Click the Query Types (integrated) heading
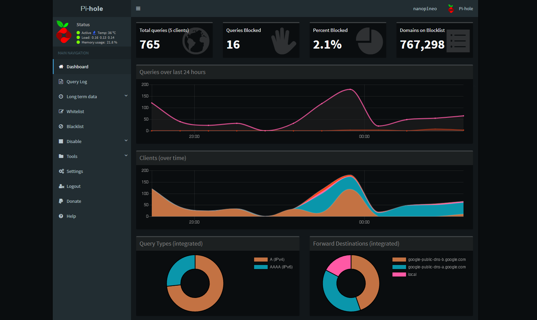Screen dimensions: 537x320 pos(171,244)
